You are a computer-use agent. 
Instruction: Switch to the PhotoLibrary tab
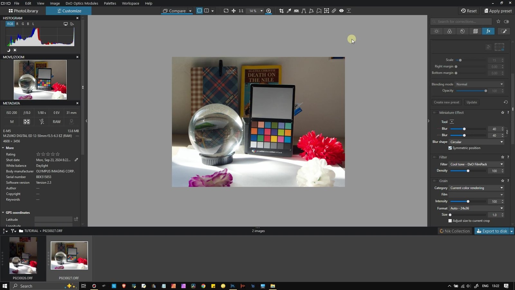pos(23,11)
